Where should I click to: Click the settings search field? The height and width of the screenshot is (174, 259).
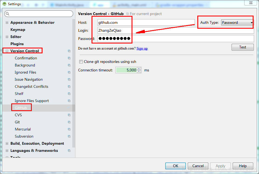[x=39, y=14]
